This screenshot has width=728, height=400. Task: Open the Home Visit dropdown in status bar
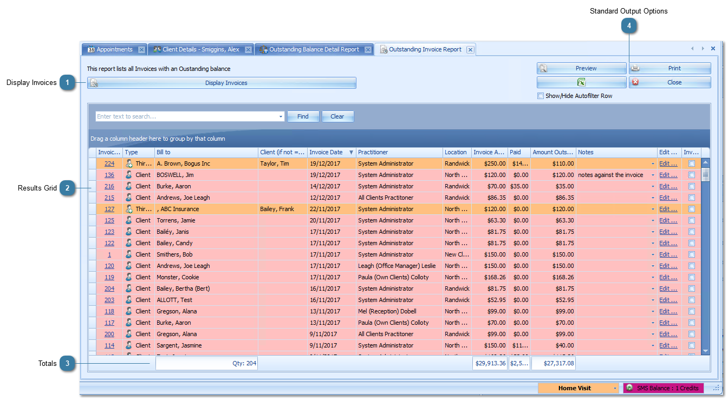pos(614,388)
